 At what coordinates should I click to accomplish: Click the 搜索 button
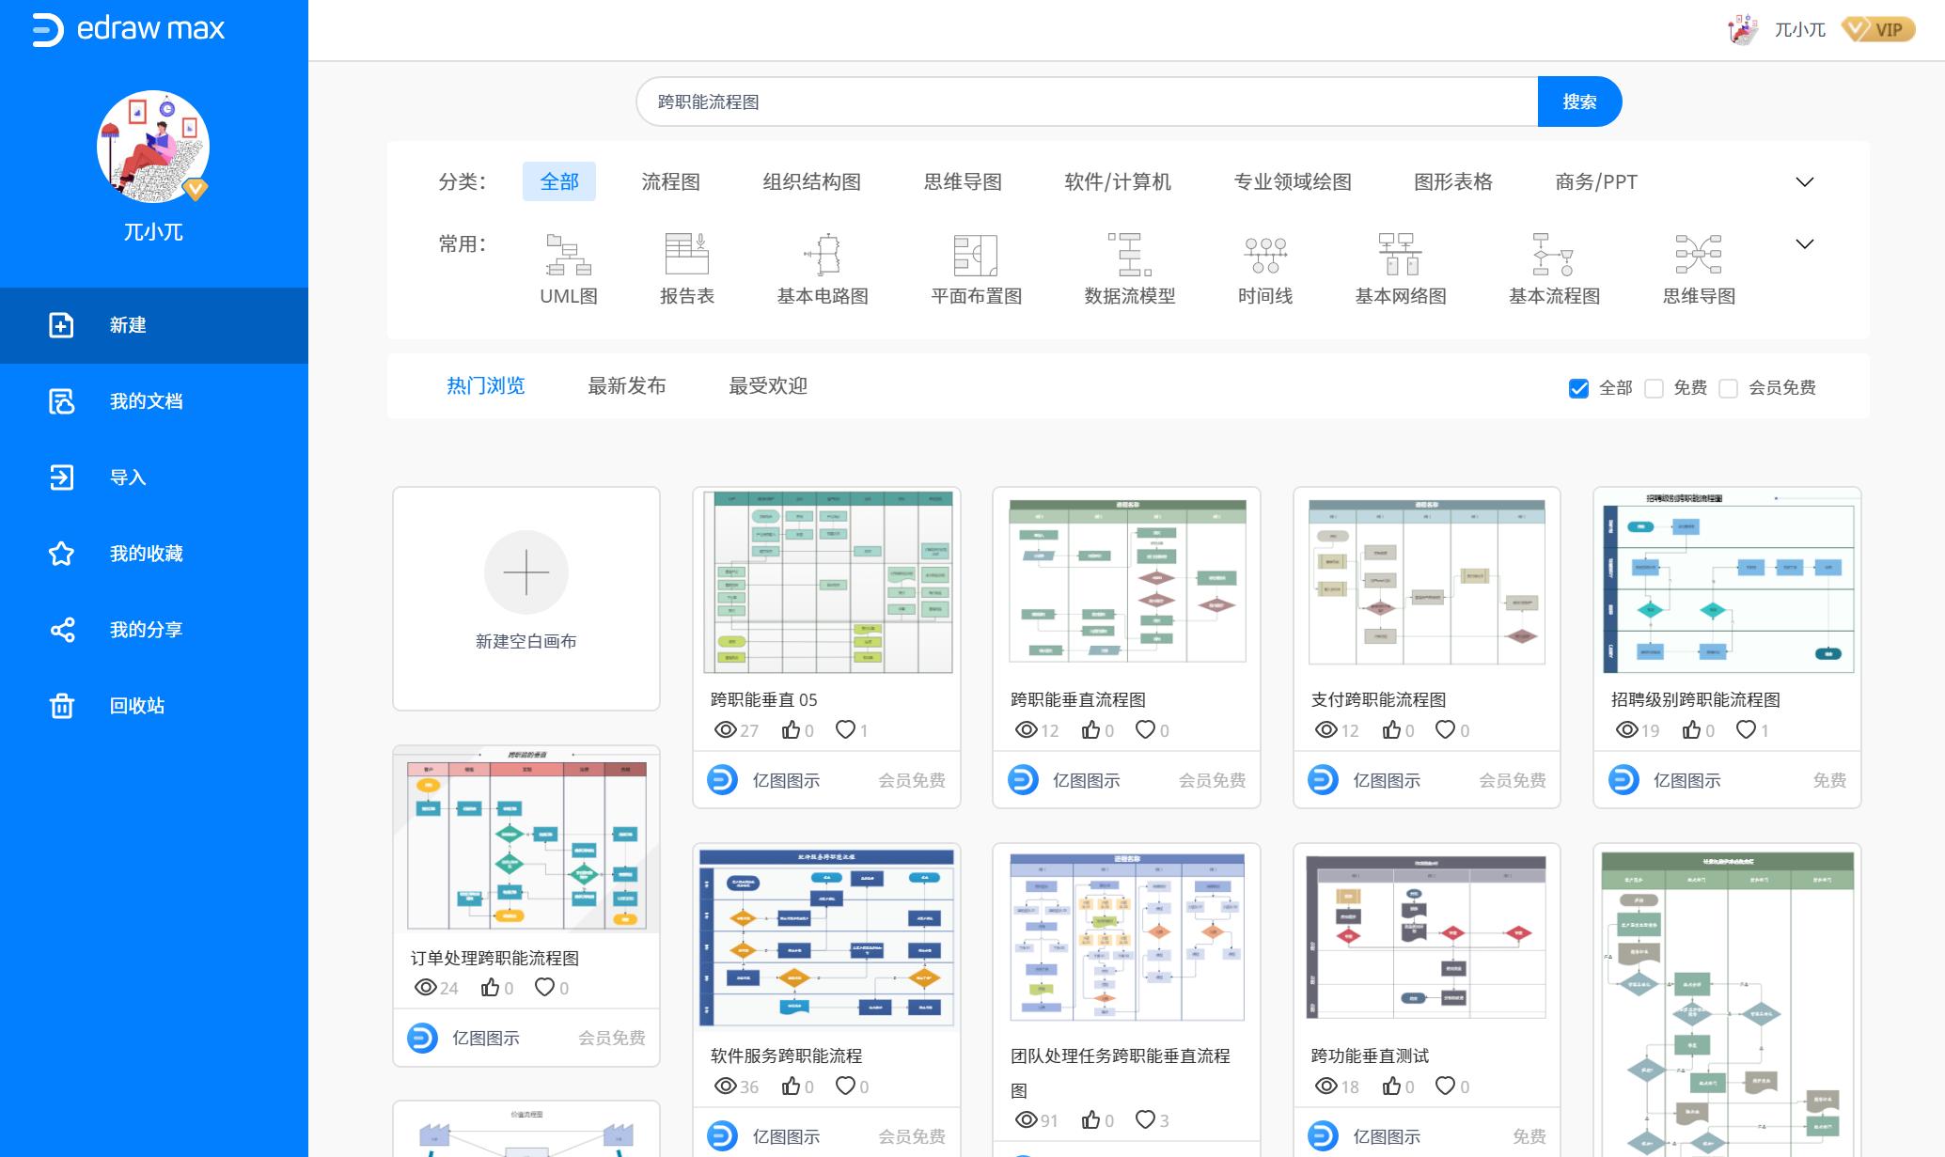click(x=1579, y=101)
